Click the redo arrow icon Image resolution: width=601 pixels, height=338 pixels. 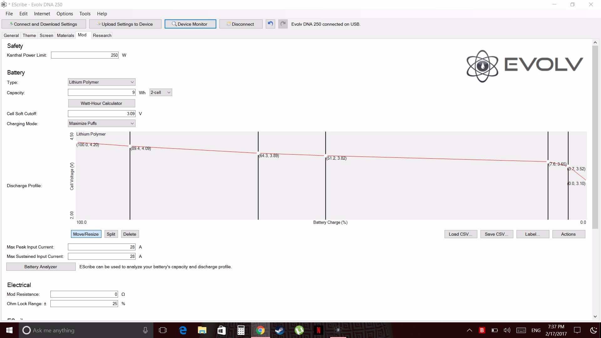coord(283,24)
